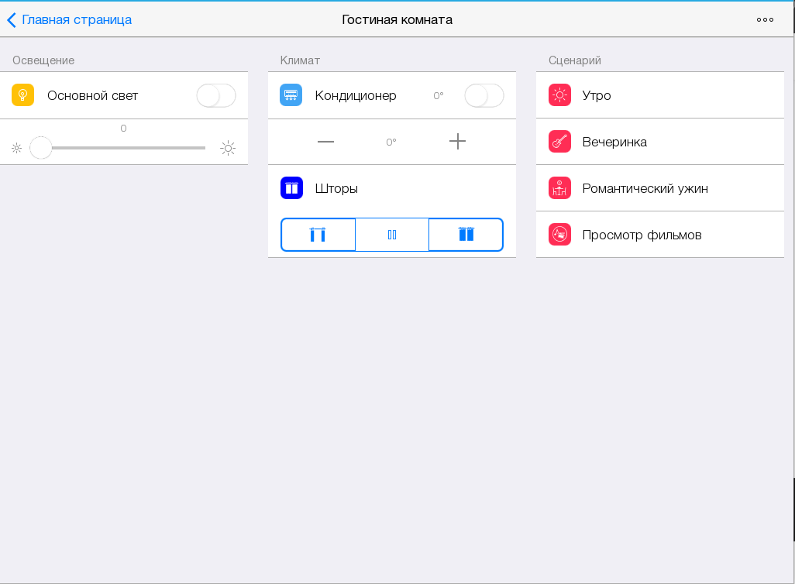Image resolution: width=795 pixels, height=584 pixels.
Task: Turn on the Кондиционер switch
Action: click(484, 95)
